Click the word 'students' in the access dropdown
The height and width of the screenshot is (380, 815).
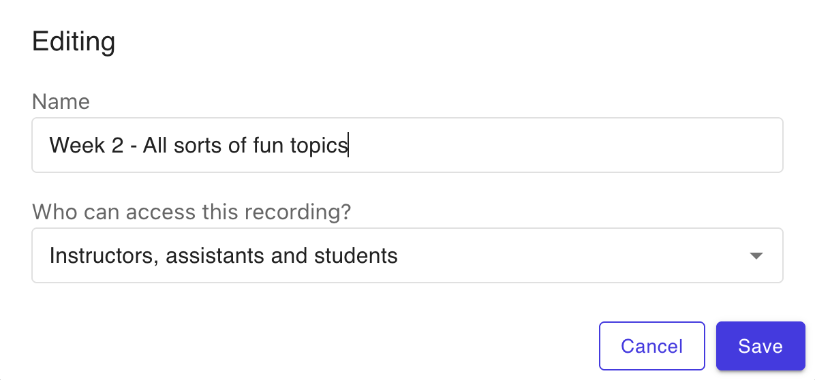(356, 256)
